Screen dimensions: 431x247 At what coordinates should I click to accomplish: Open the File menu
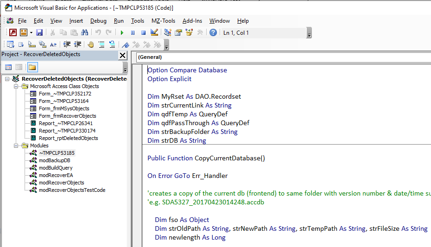point(22,21)
